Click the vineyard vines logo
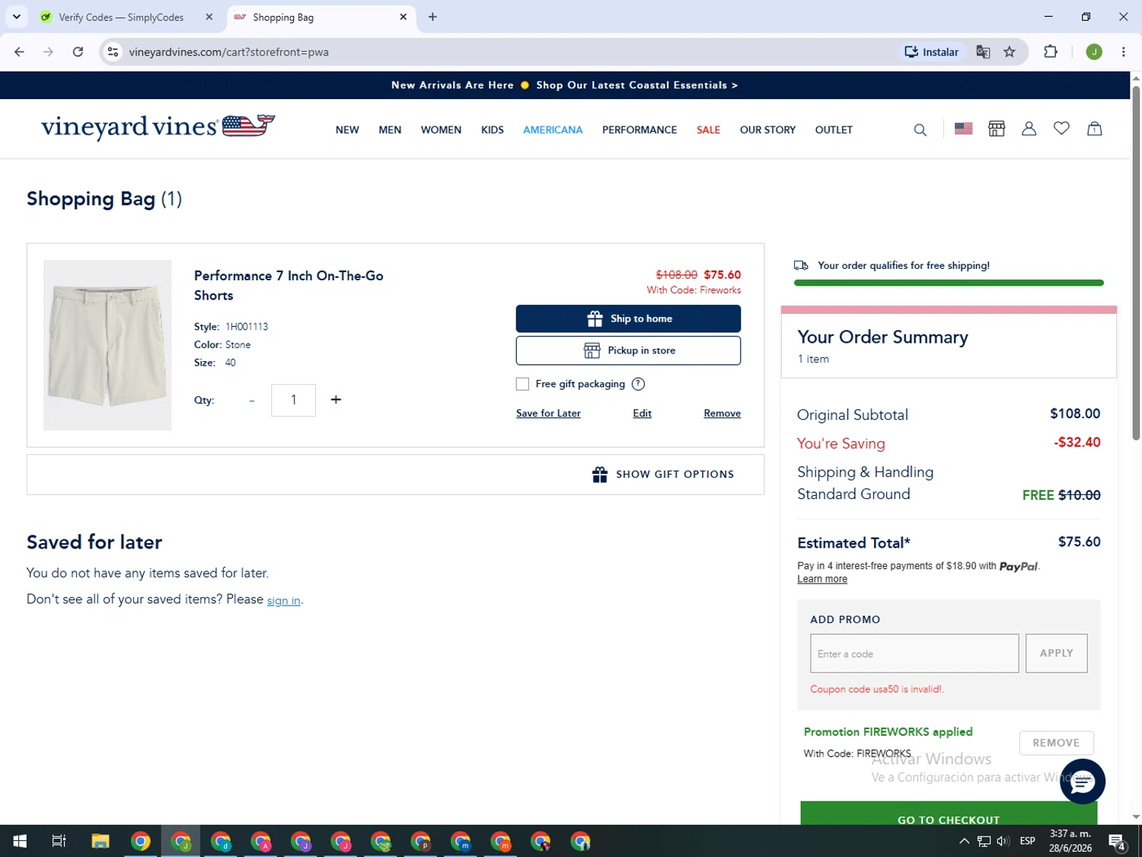Viewport: 1142px width, 857px height. 158,126
